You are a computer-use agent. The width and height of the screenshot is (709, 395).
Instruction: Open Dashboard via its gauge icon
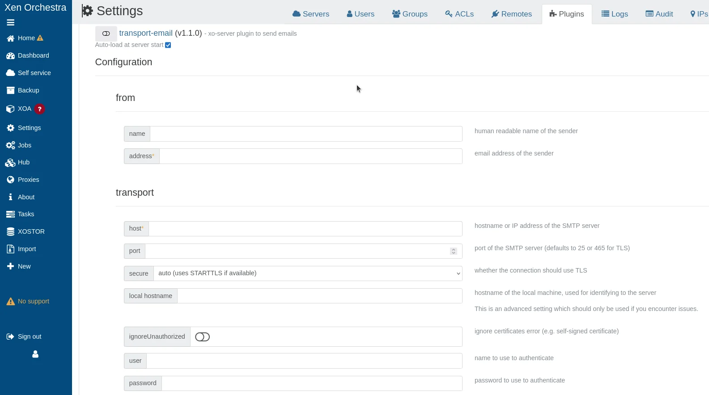pyautogui.click(x=11, y=56)
